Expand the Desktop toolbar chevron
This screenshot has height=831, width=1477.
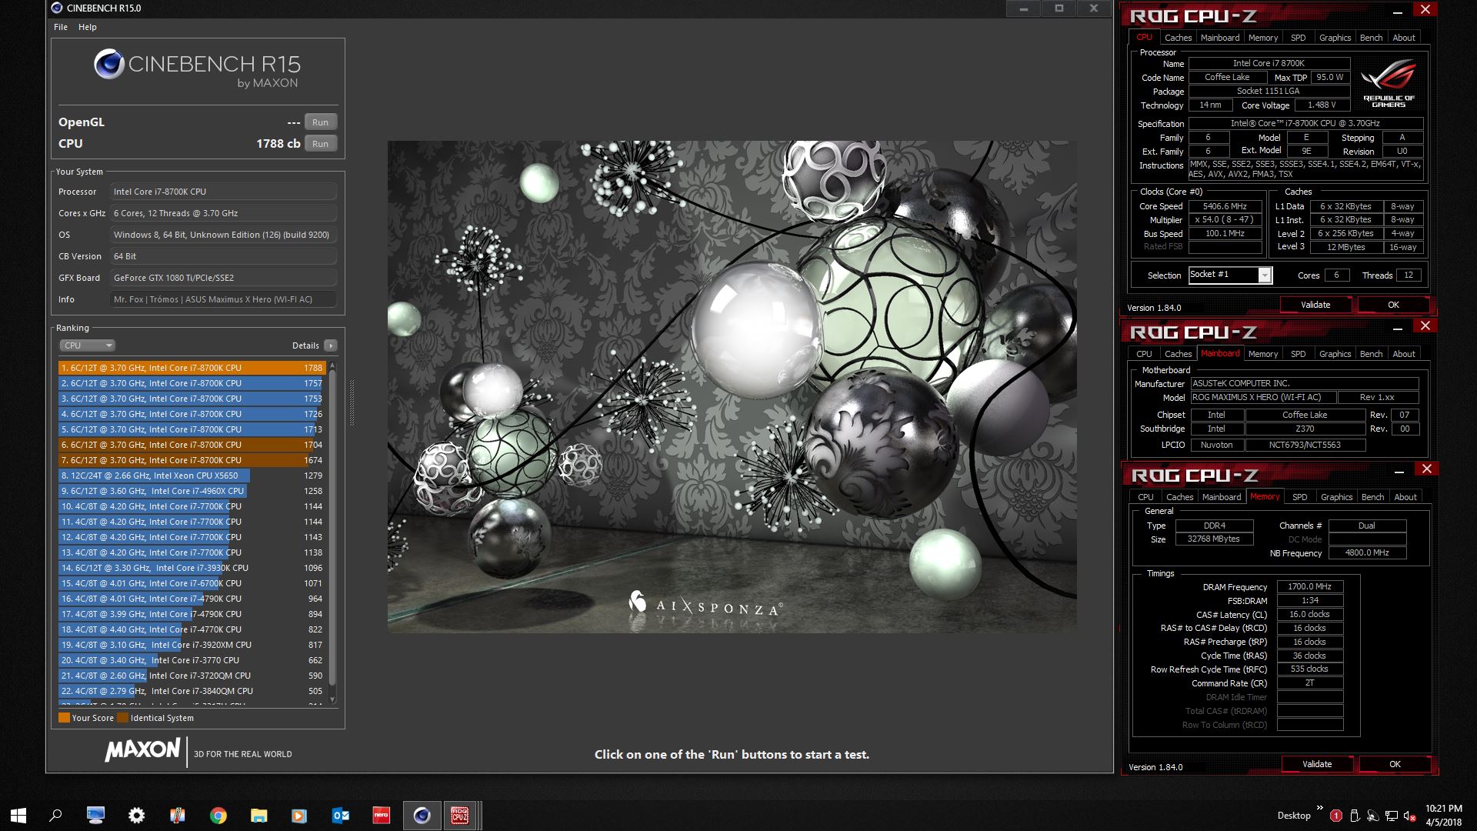coord(1320,808)
